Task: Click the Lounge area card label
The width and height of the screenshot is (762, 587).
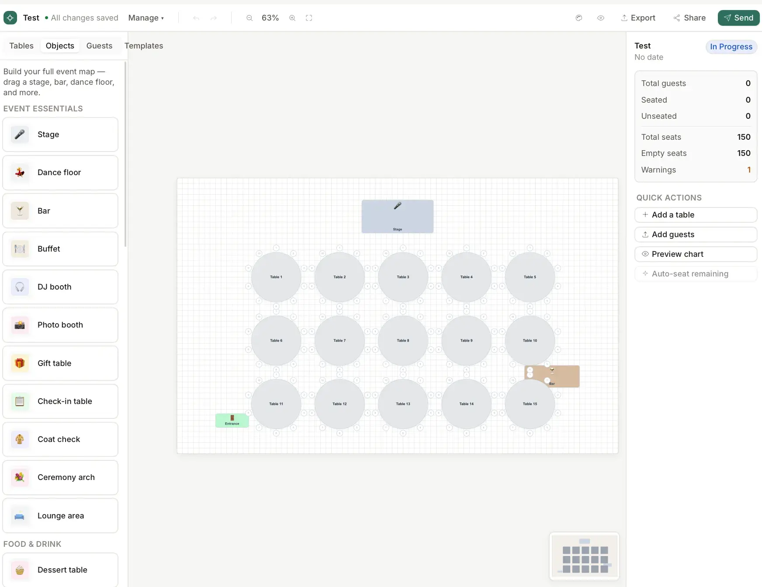Action: tap(61, 516)
